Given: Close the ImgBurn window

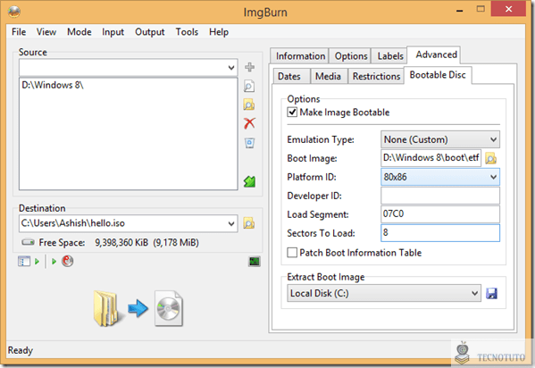Looking at the screenshot, I should [x=508, y=9].
